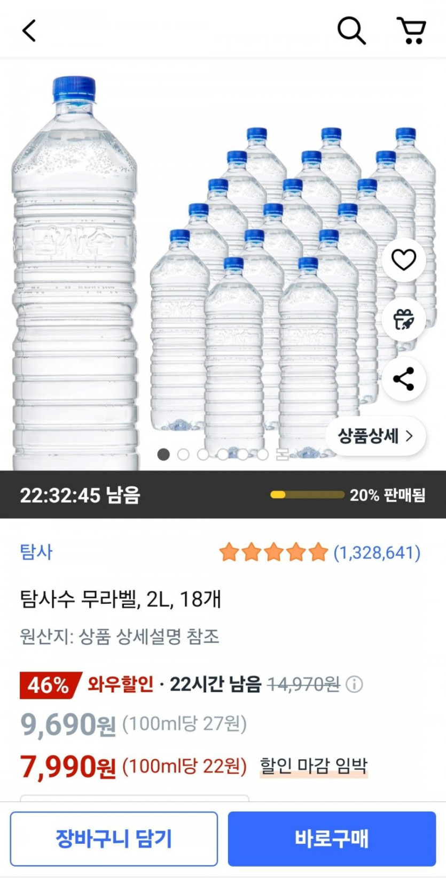446x878 pixels.
Task: Select the first image indicator dot
Action: point(163,455)
